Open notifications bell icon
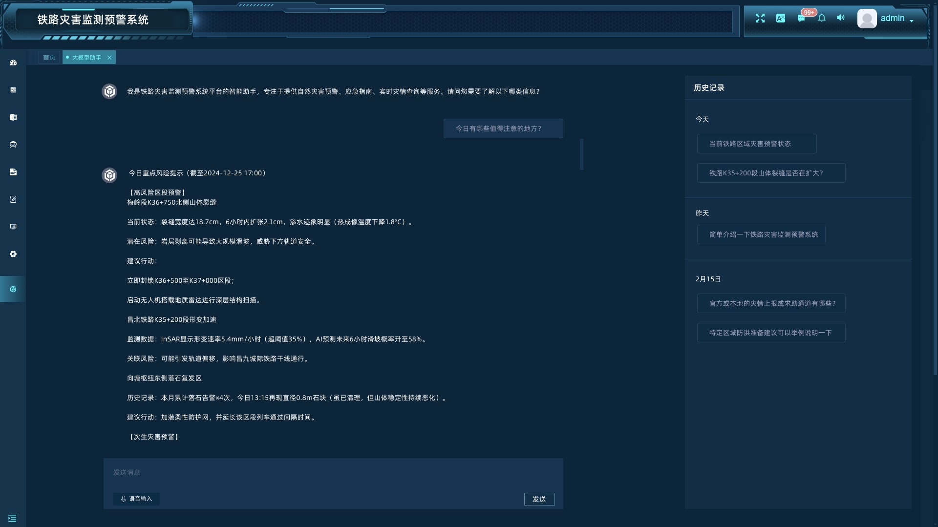The image size is (938, 527). [x=822, y=18]
